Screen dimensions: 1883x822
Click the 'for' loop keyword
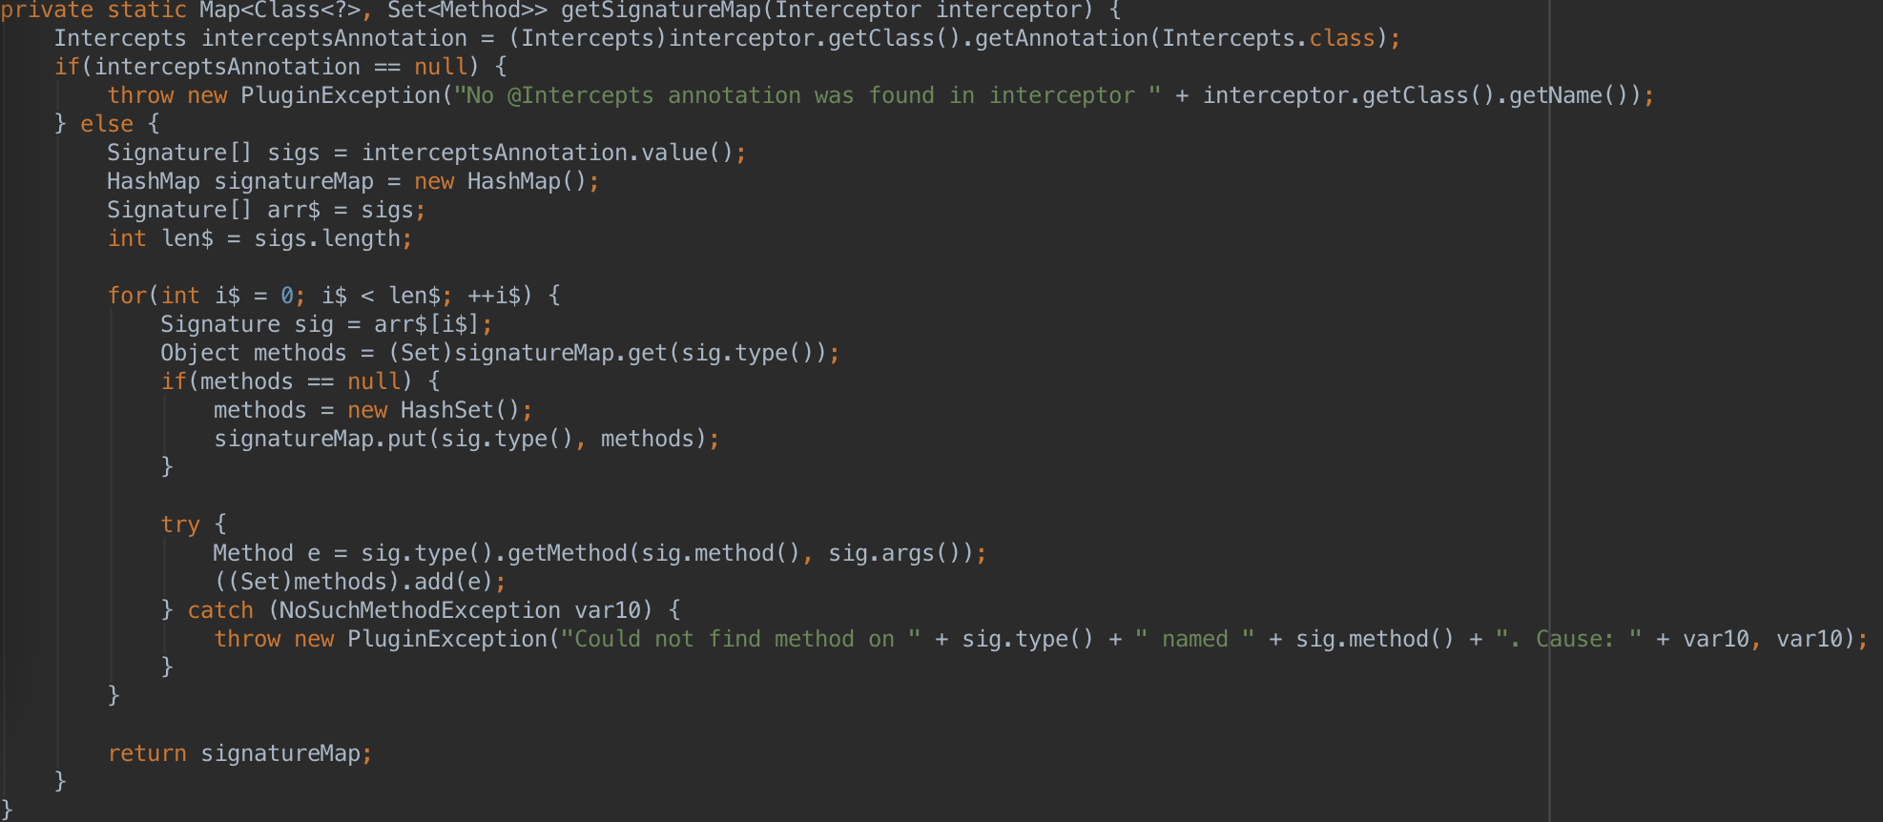click(126, 297)
